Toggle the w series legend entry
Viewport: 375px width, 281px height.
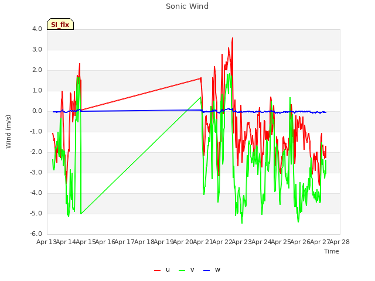coord(212,270)
